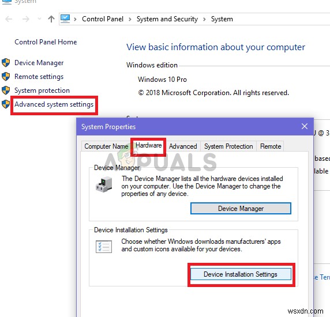
Task: Click Device Installation Settings button
Action: tap(241, 274)
